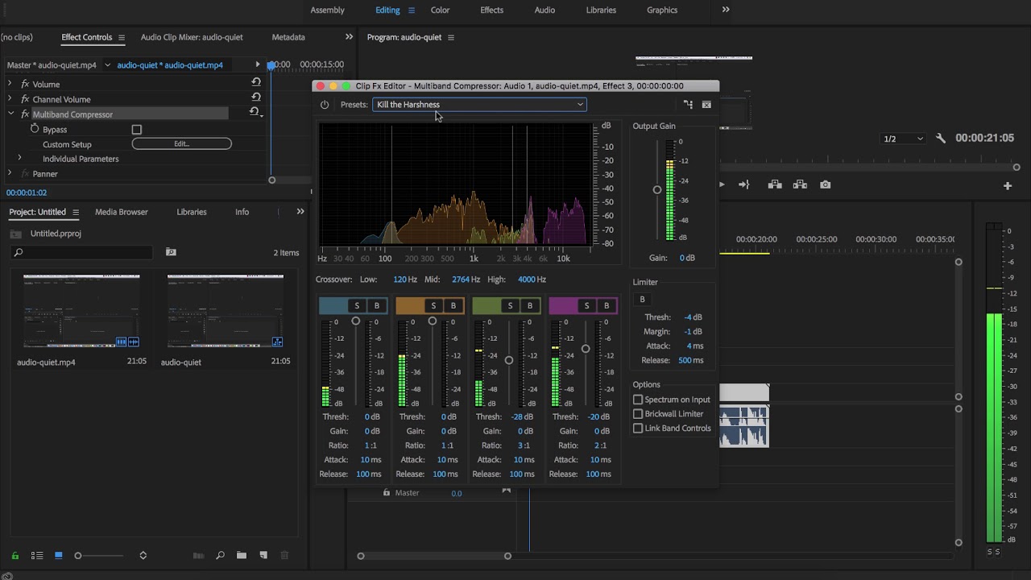The width and height of the screenshot is (1031, 580).
Task: Bypass the orange band
Action: pos(453,305)
